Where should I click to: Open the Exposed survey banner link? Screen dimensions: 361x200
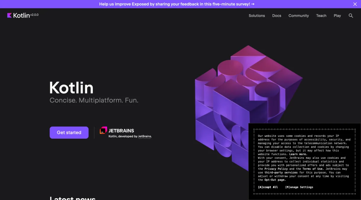click(x=177, y=4)
